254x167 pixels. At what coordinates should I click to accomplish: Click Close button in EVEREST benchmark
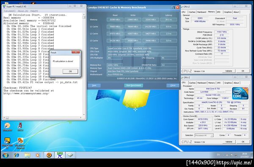click(173, 85)
